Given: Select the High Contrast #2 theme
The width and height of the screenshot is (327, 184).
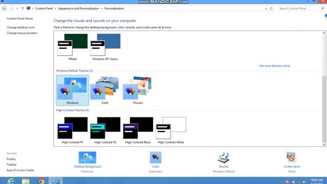Looking at the screenshot, I should 105,130.
